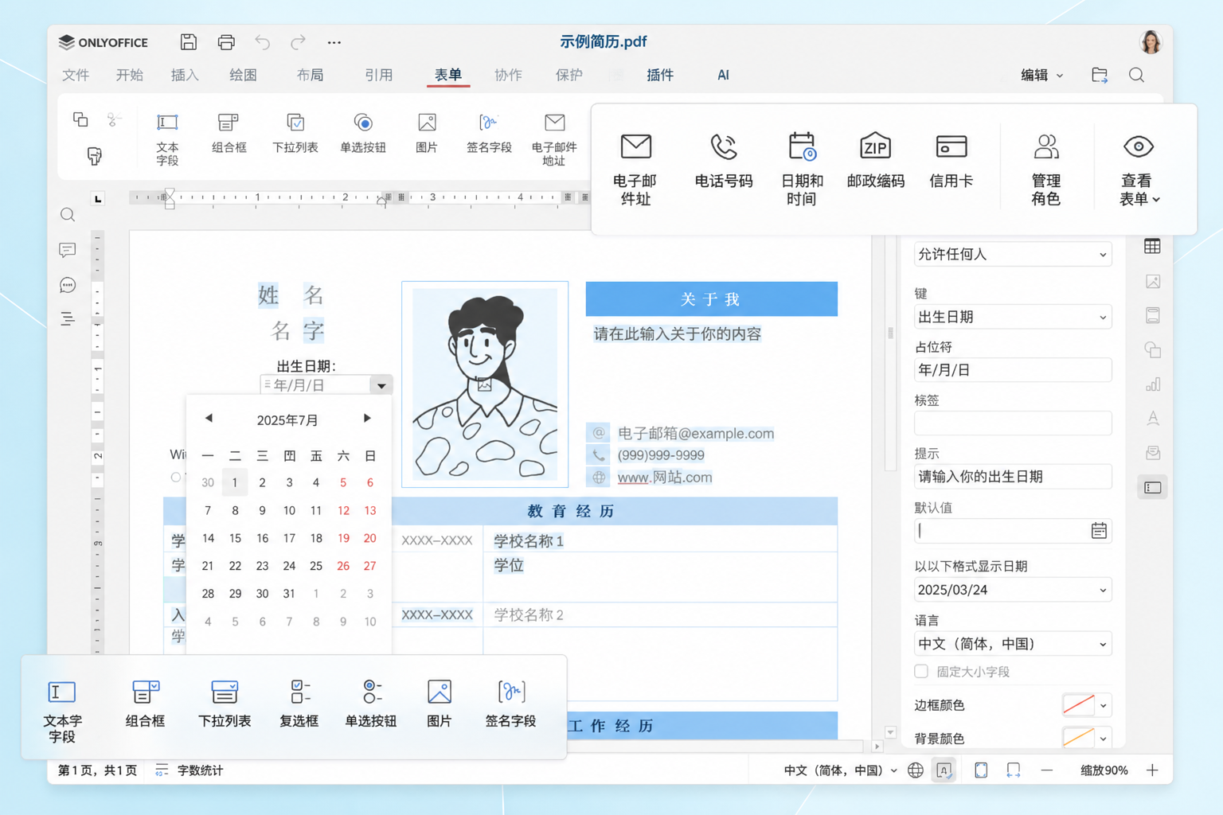Open the three-dot more options menu
This screenshot has width=1223, height=815.
click(334, 42)
